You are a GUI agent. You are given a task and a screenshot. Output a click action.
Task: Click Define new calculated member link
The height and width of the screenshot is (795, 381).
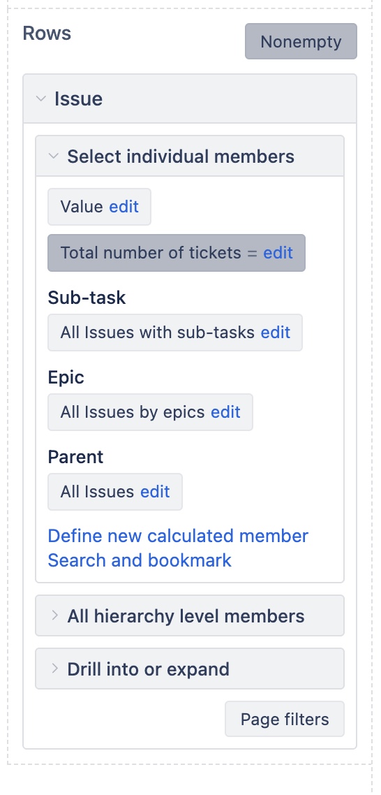(x=178, y=536)
